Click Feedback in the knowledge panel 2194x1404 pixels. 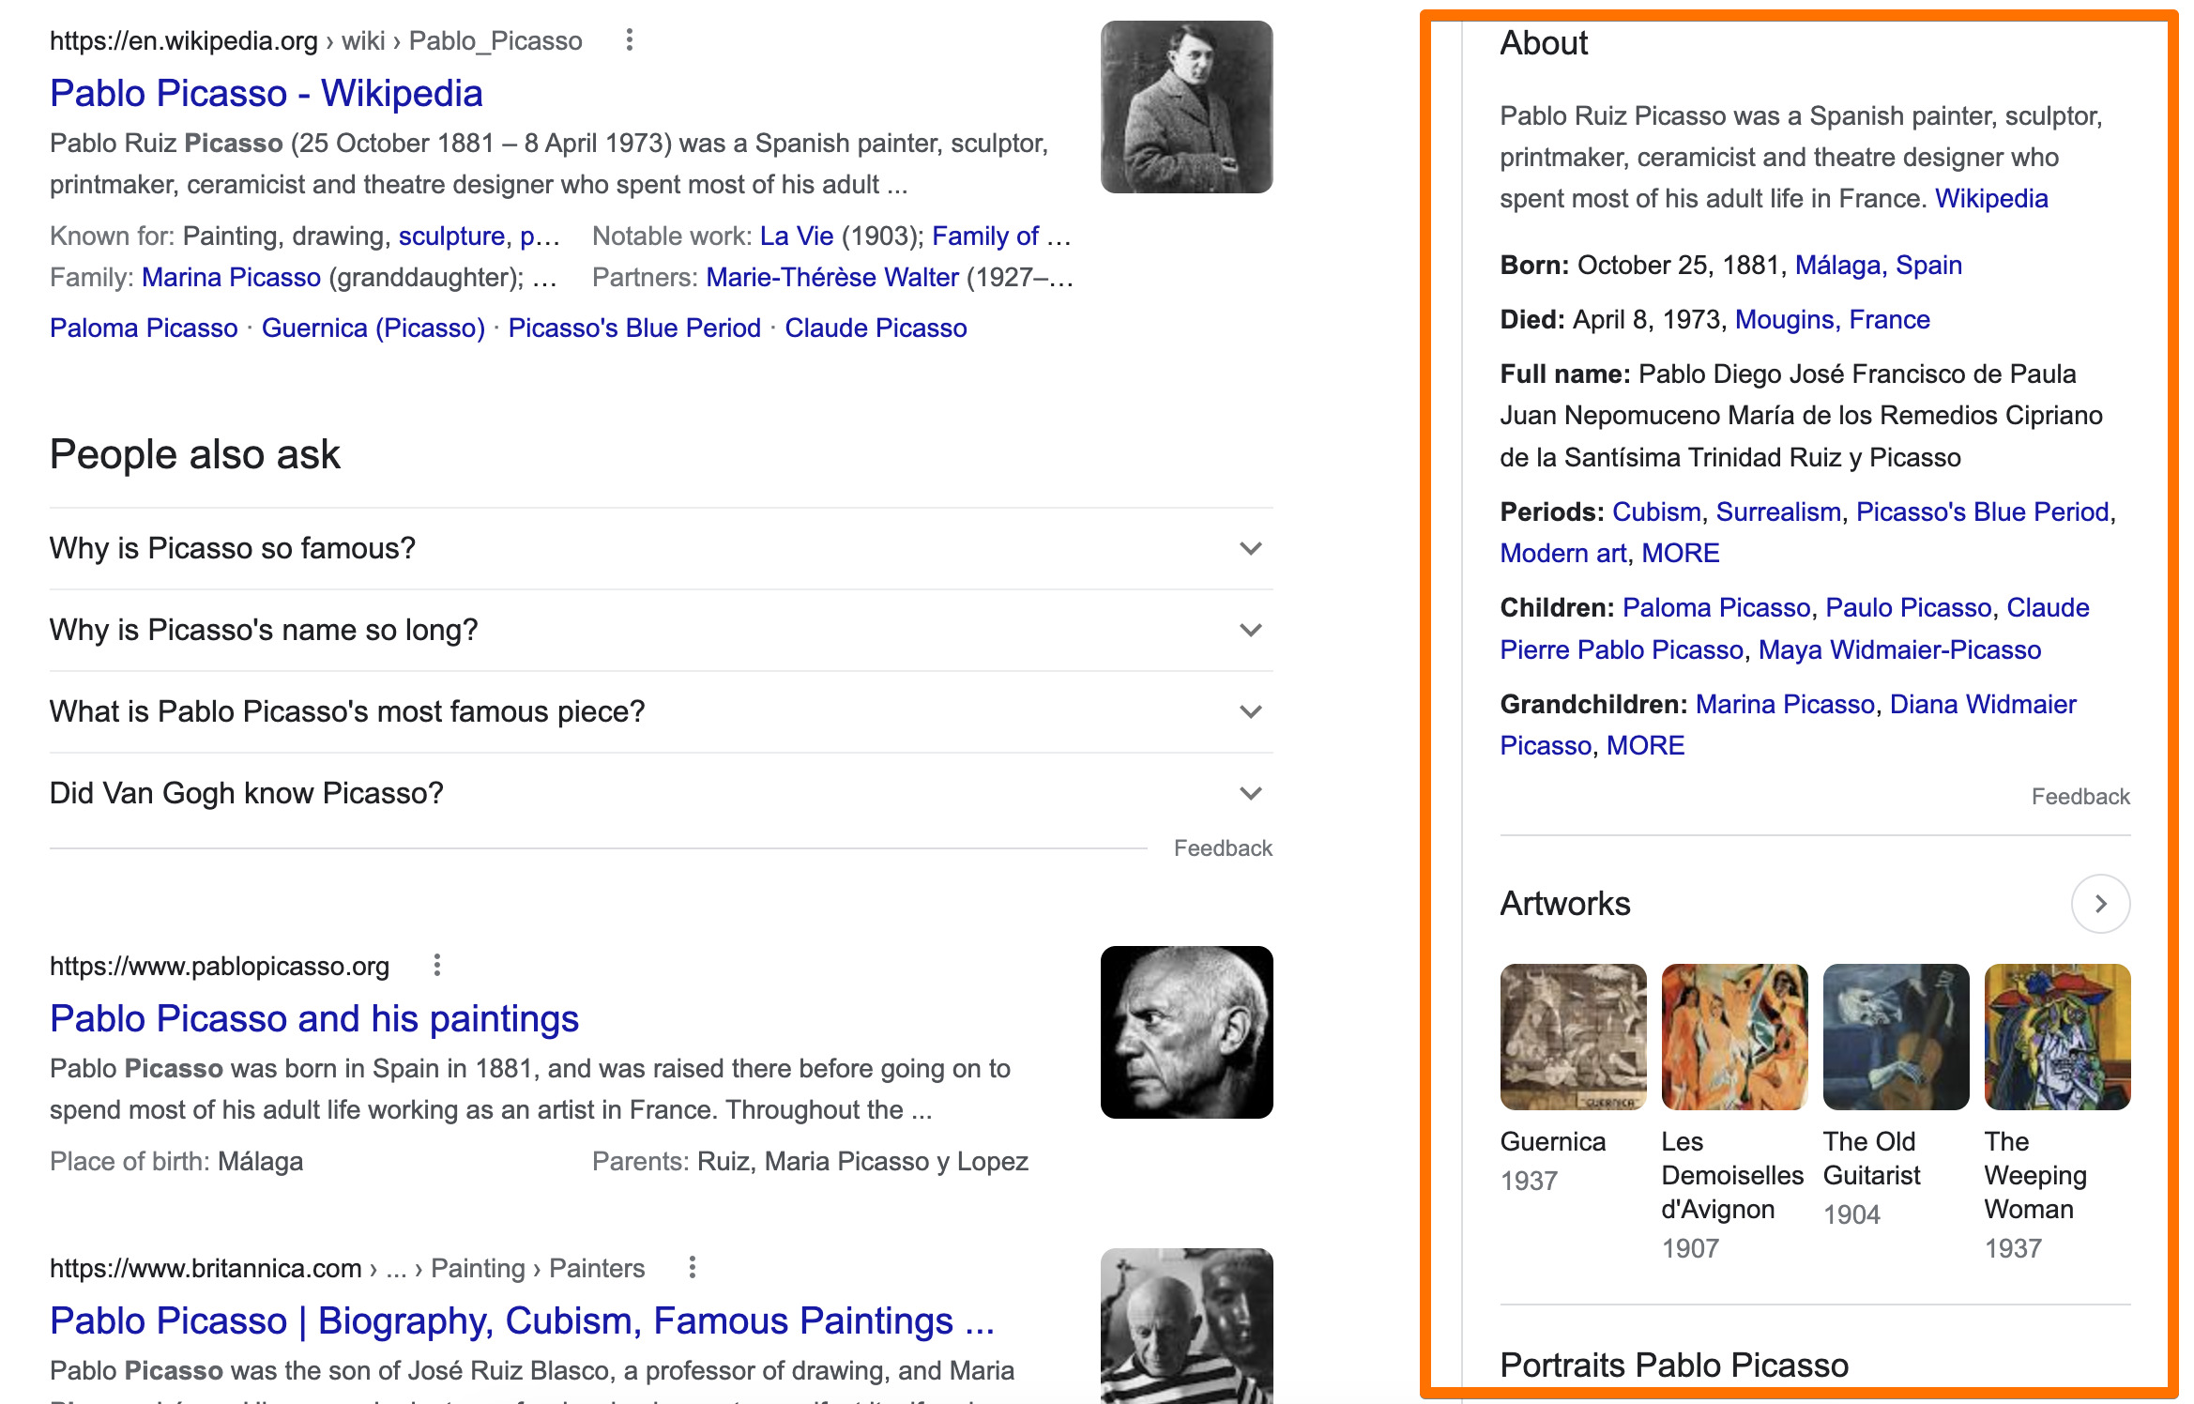(x=2080, y=795)
